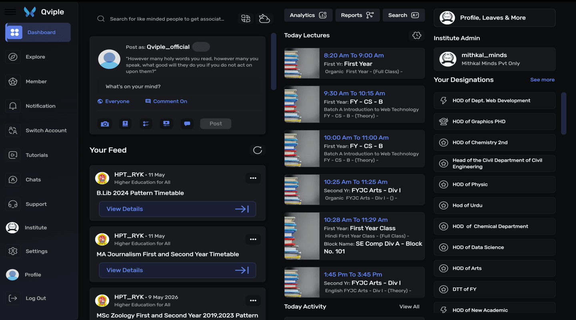This screenshot has width=576, height=320.
Task: Select HOD of Chemical Department designation
Action: click(x=494, y=226)
